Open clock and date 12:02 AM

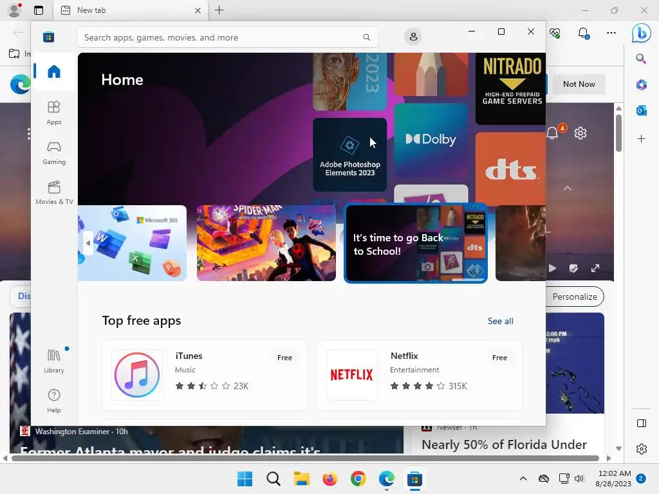(x=614, y=479)
